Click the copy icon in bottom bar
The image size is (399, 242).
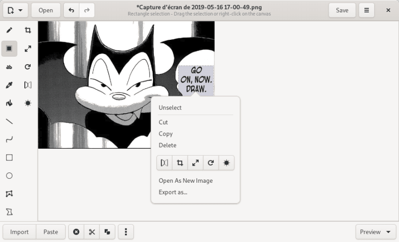pyautogui.click(x=107, y=232)
